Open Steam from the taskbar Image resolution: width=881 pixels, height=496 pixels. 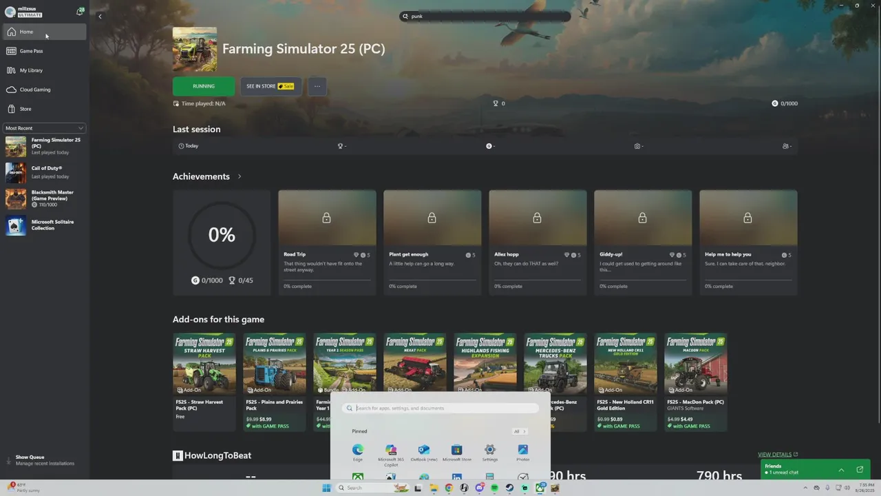(x=509, y=488)
